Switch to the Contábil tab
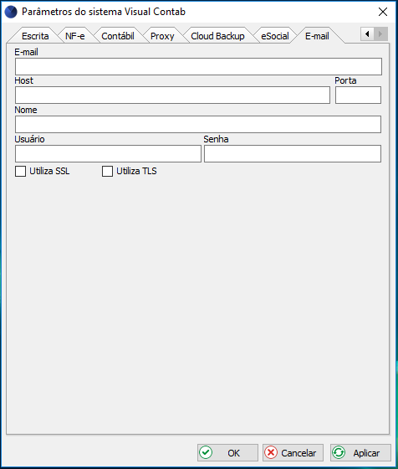 (118, 36)
